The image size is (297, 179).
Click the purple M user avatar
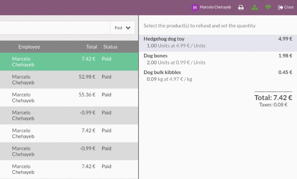[x=195, y=7]
